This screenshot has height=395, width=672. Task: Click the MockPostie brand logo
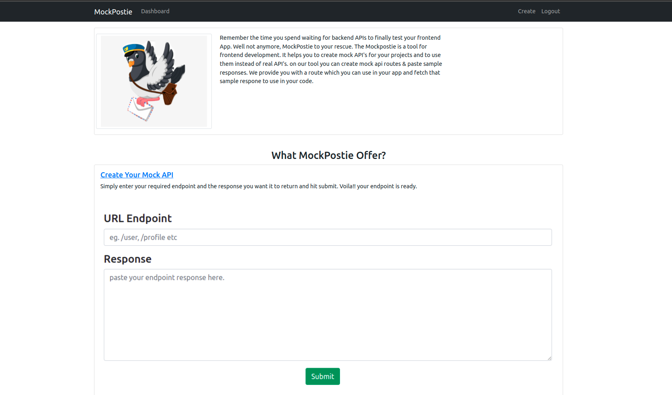113,12
